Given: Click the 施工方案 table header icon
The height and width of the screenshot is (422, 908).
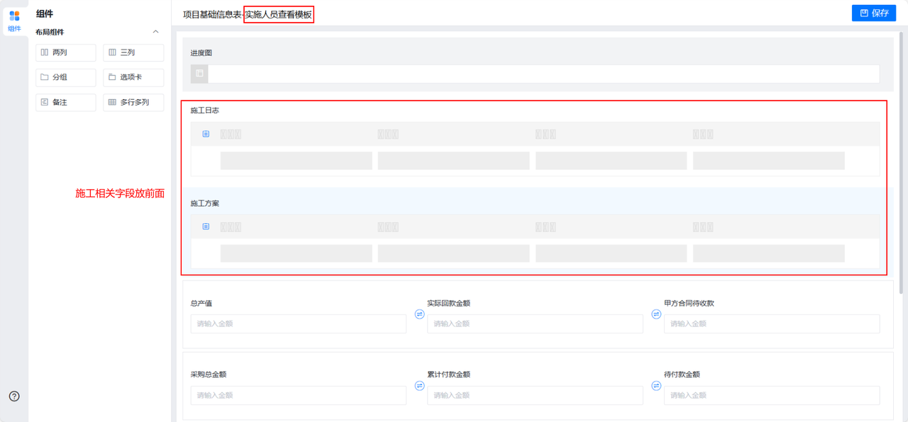Looking at the screenshot, I should (206, 227).
